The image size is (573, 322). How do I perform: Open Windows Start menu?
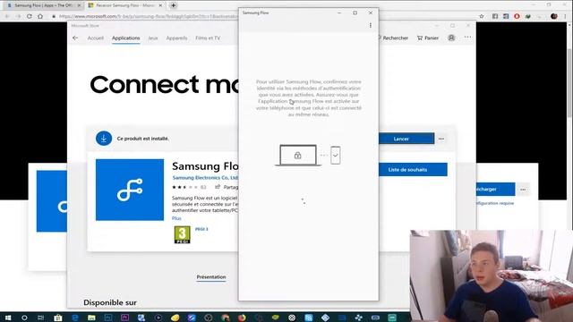point(8,318)
